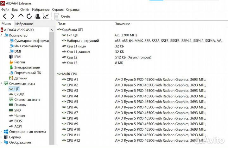This screenshot has width=228, height=148.
Task: Click the Back navigation arrow
Action: [4, 16]
